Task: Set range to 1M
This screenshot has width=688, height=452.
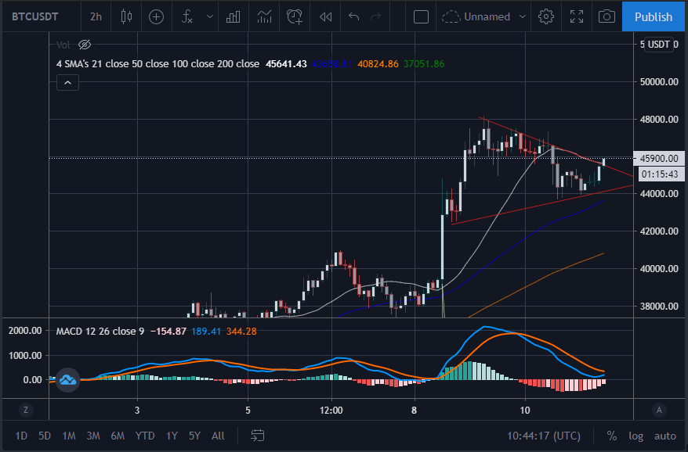Action: pyautogui.click(x=69, y=436)
